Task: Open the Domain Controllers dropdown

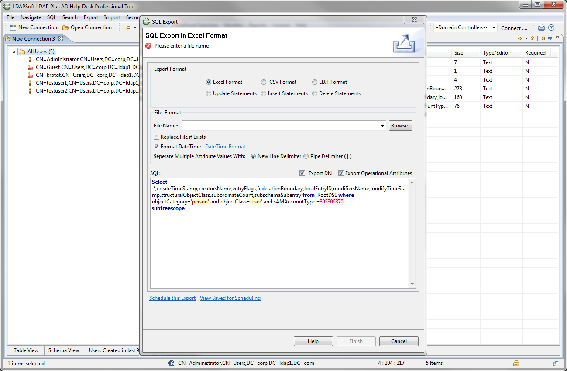Action: point(494,27)
